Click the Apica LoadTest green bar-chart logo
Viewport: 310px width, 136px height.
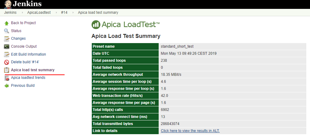pyautogui.click(x=96, y=24)
